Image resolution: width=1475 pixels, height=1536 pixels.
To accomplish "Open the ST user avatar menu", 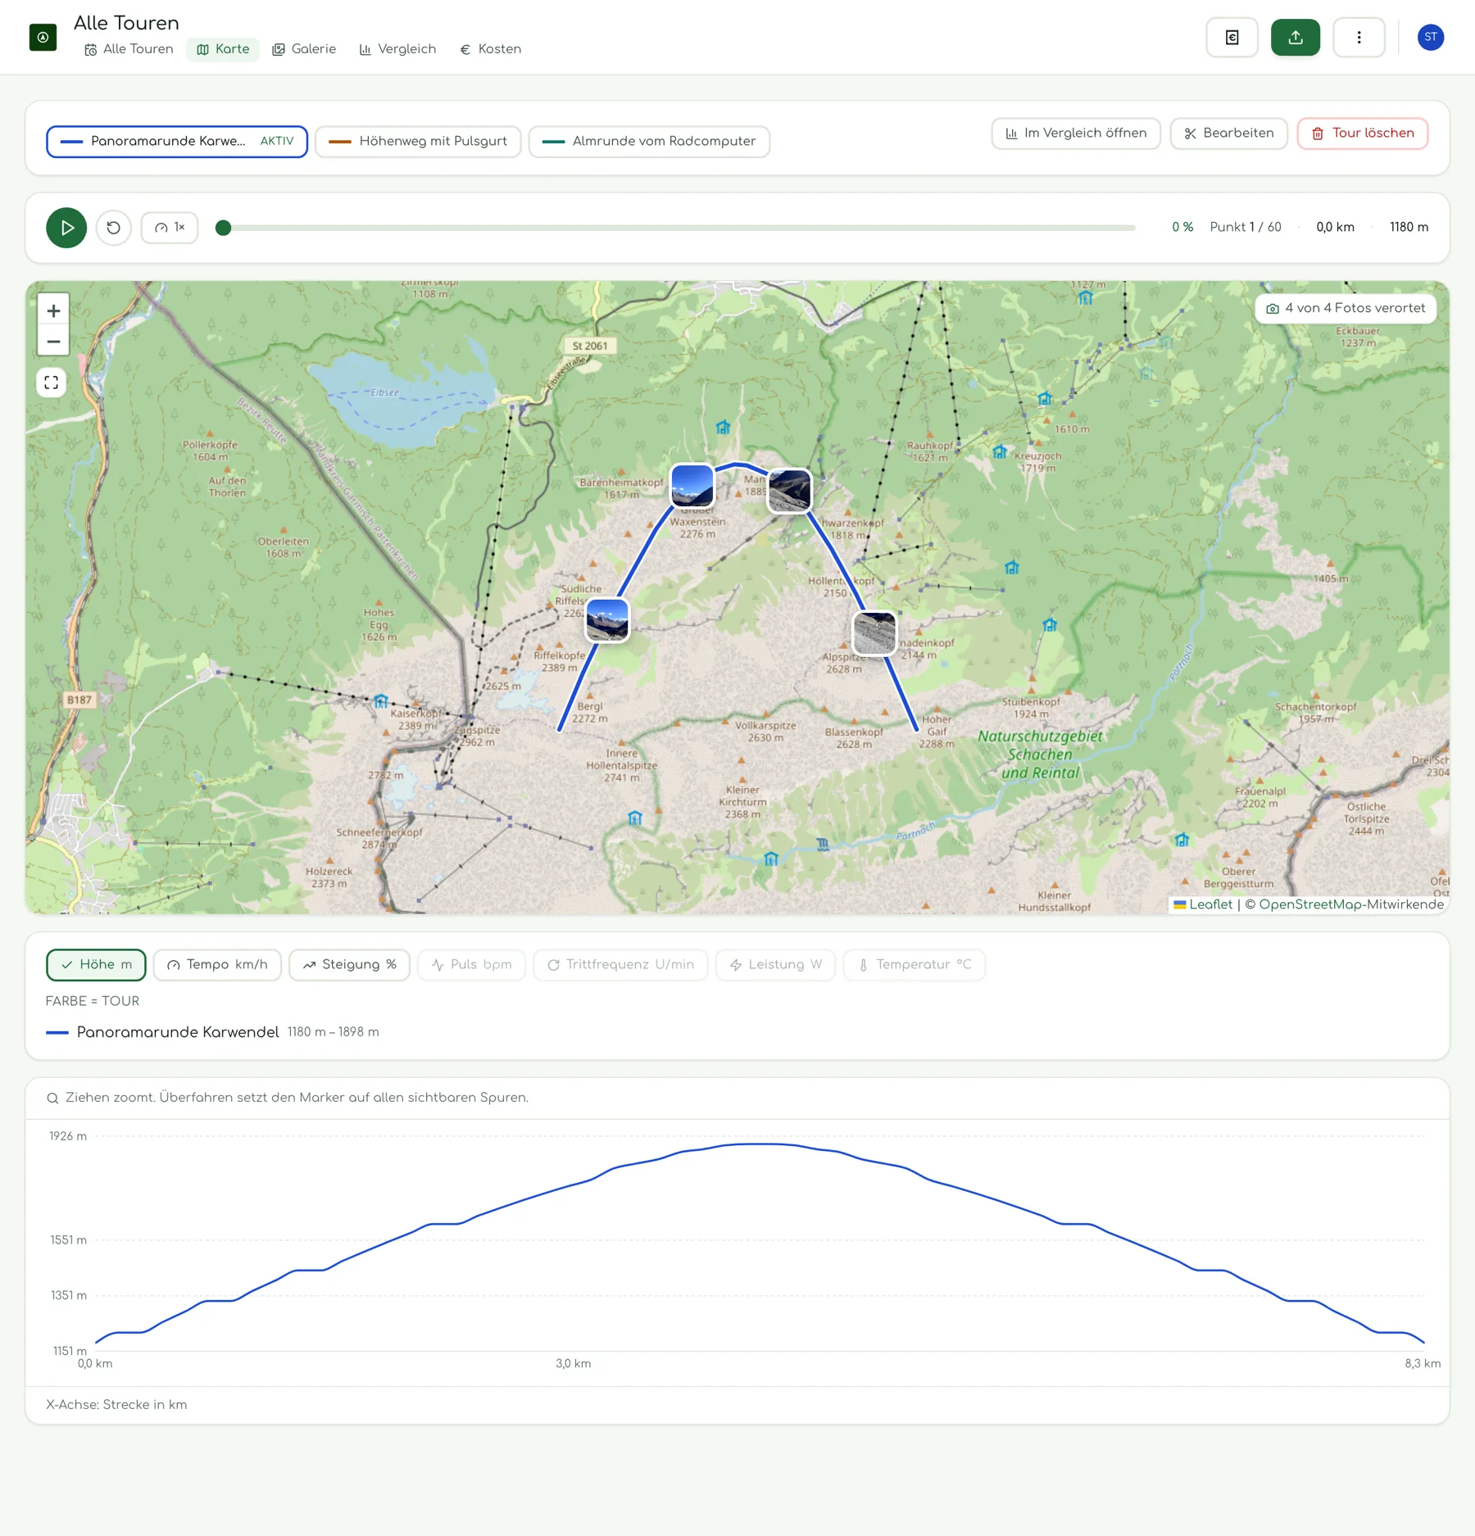I will (x=1430, y=37).
